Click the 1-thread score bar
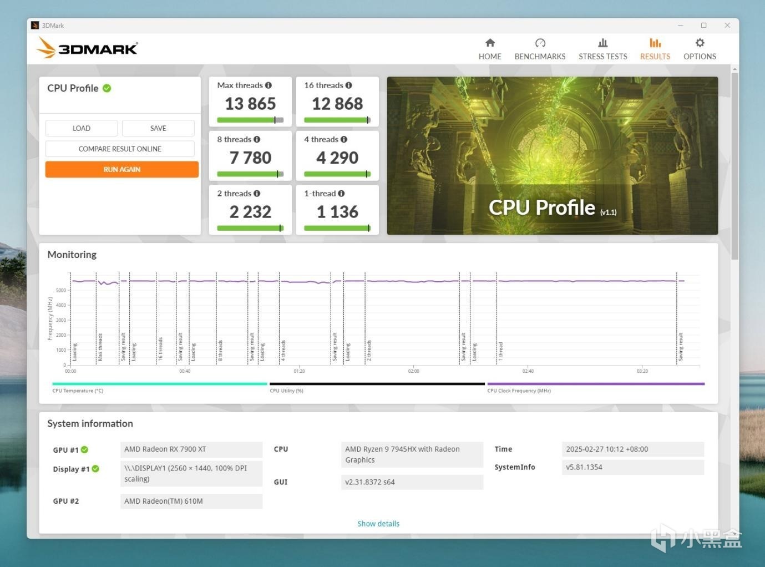Viewport: 765px width, 567px height. 337,228
